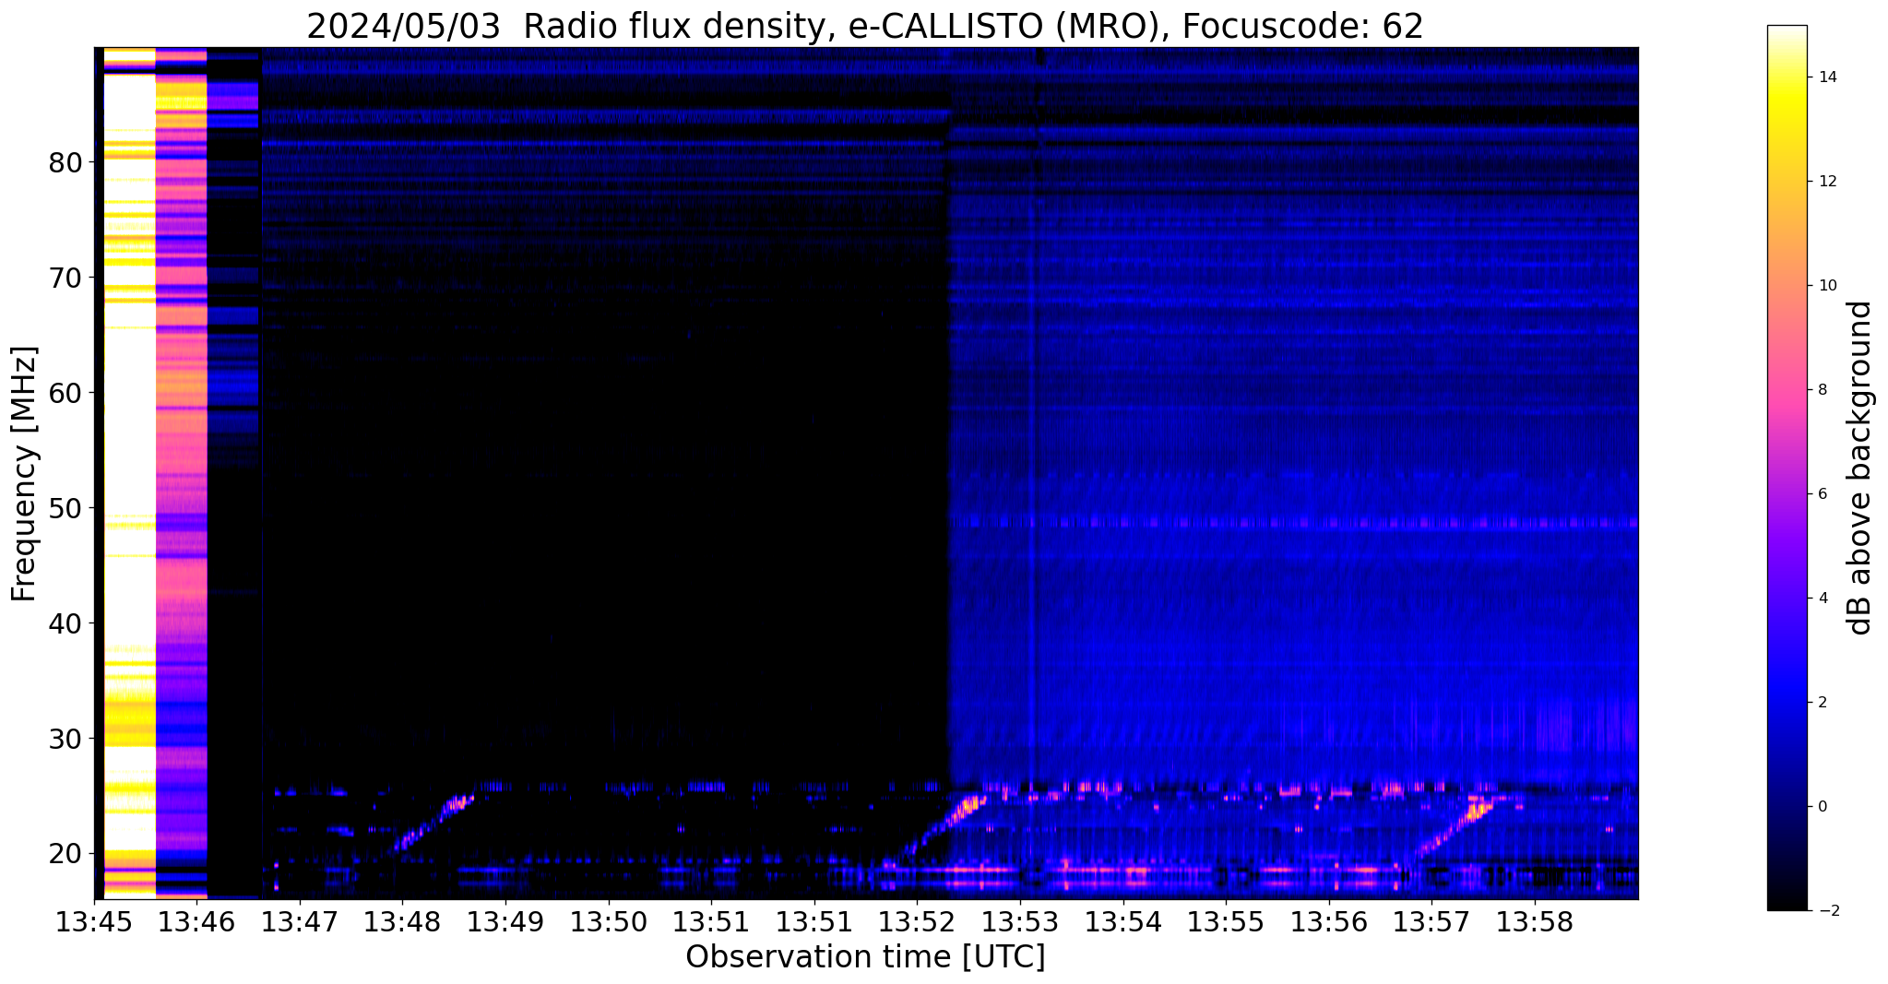Select the 13:52 time tick label

click(x=917, y=920)
